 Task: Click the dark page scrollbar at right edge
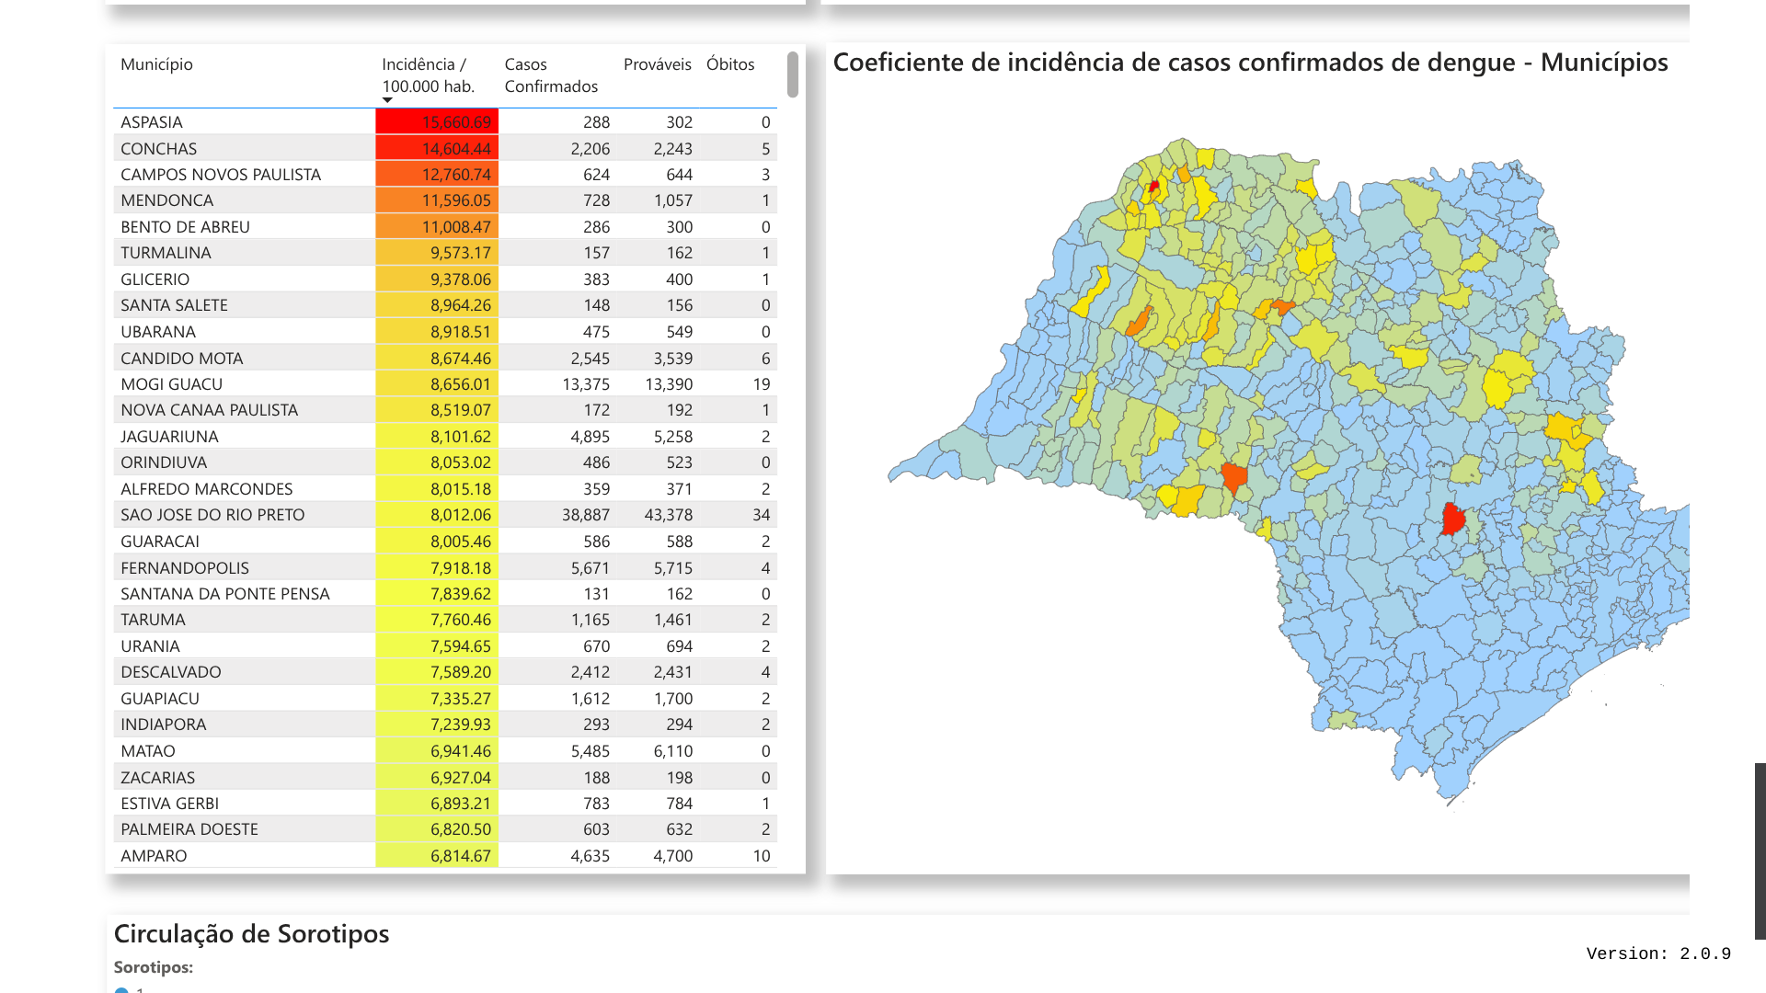point(1760,850)
